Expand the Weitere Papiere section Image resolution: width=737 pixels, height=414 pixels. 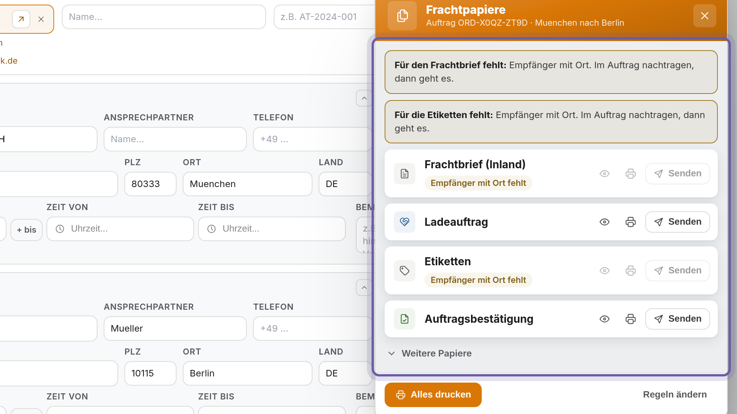430,353
